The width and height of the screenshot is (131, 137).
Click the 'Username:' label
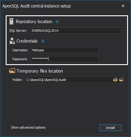tap(20, 50)
